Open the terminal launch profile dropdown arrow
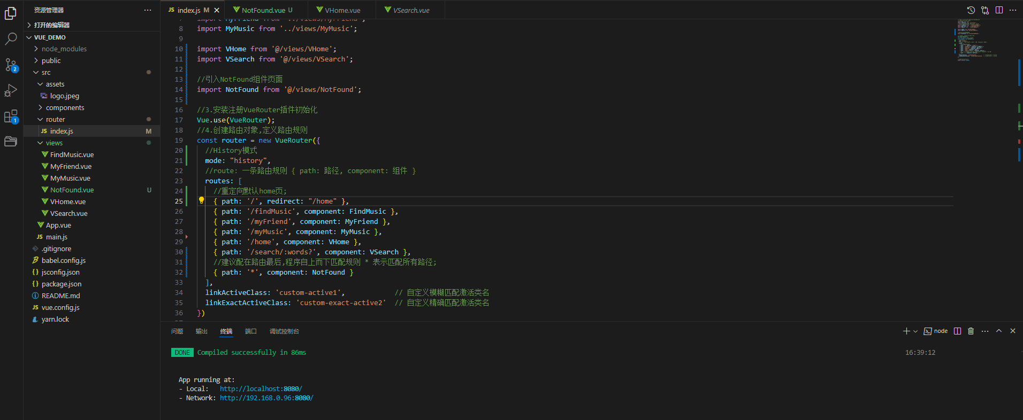 point(915,331)
